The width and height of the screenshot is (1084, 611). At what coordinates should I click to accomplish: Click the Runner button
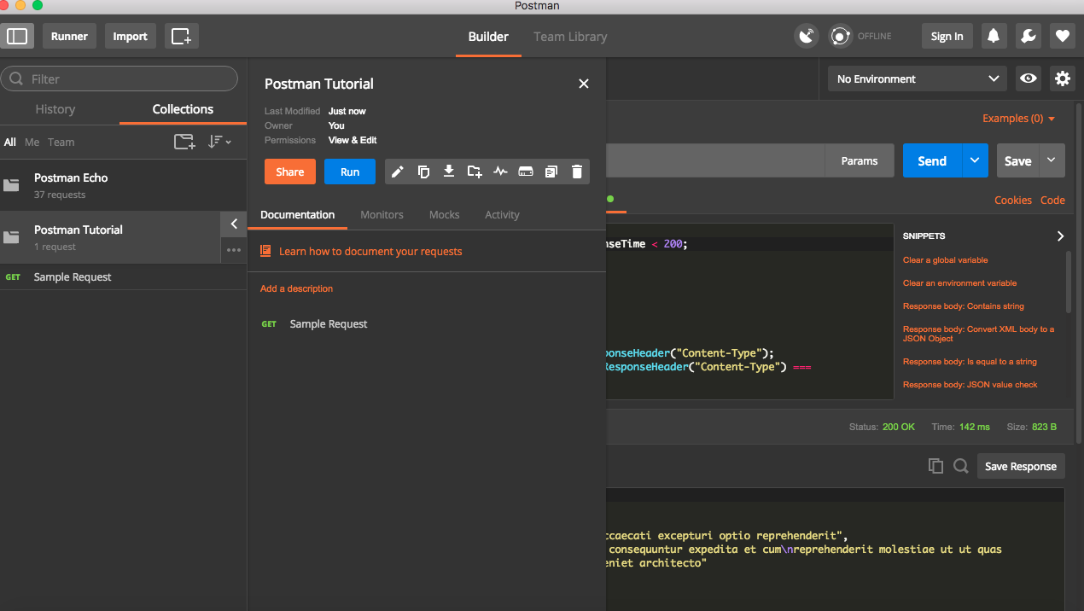tap(69, 36)
